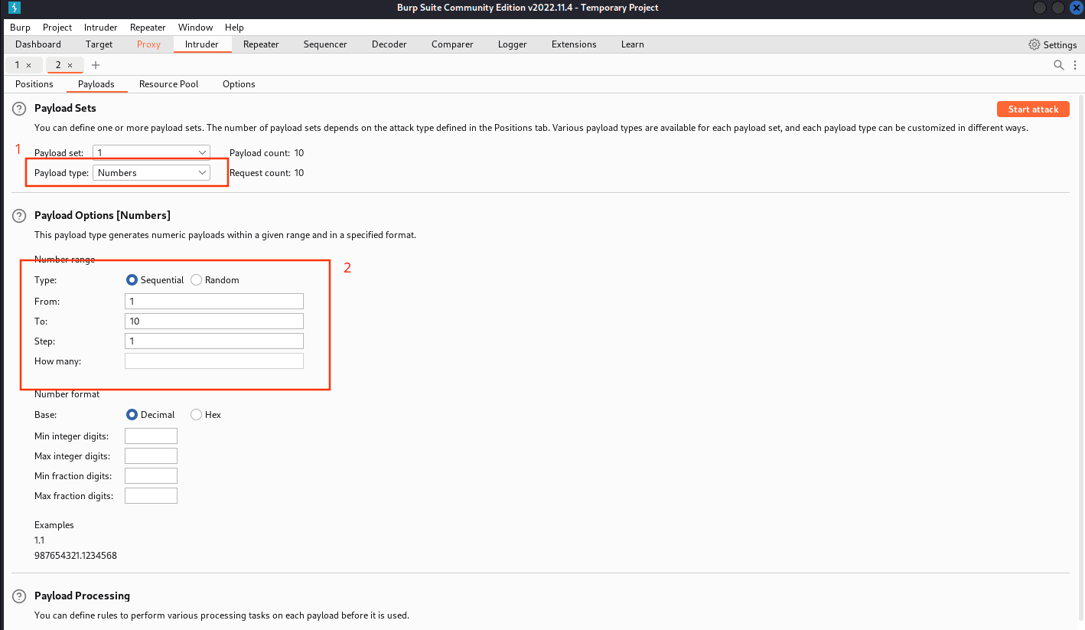Image resolution: width=1085 pixels, height=630 pixels.
Task: Click the Payload Processing help icon
Action: click(19, 596)
